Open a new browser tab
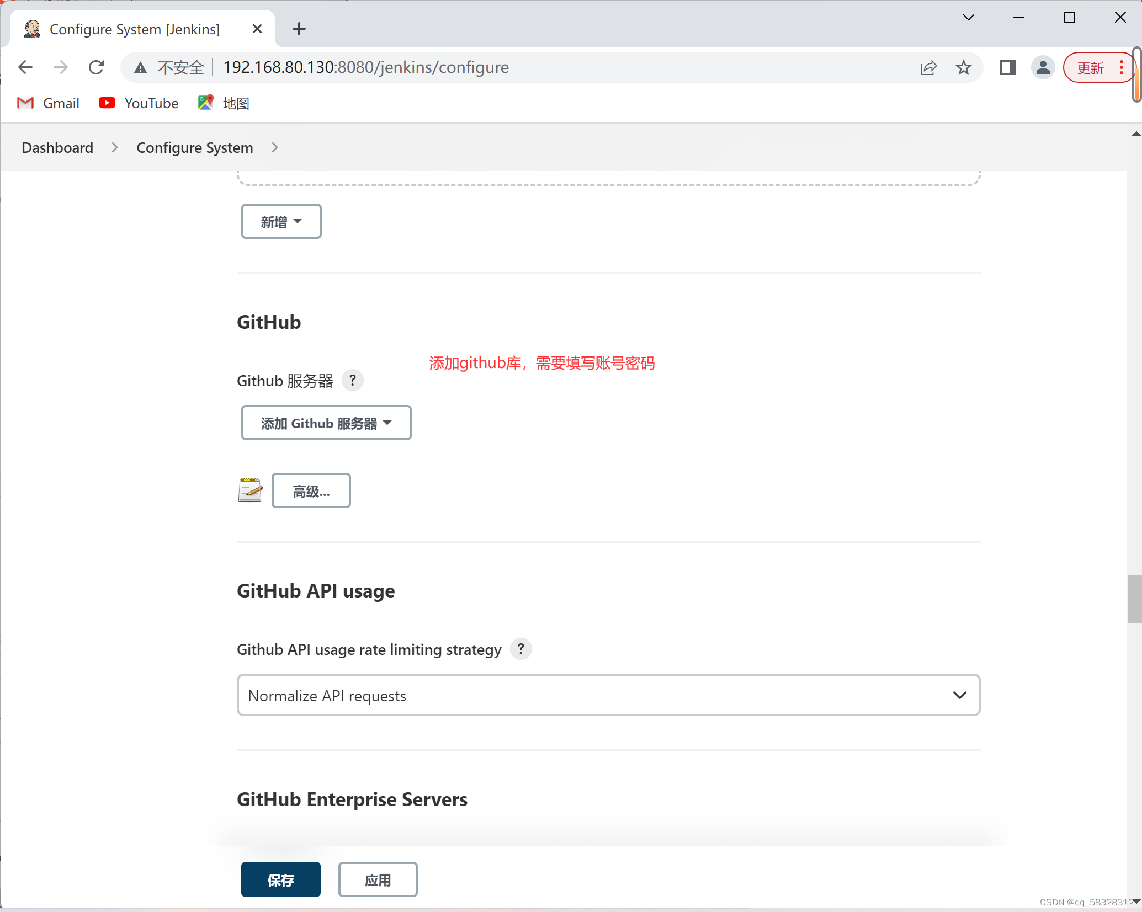1142x912 pixels. point(299,29)
